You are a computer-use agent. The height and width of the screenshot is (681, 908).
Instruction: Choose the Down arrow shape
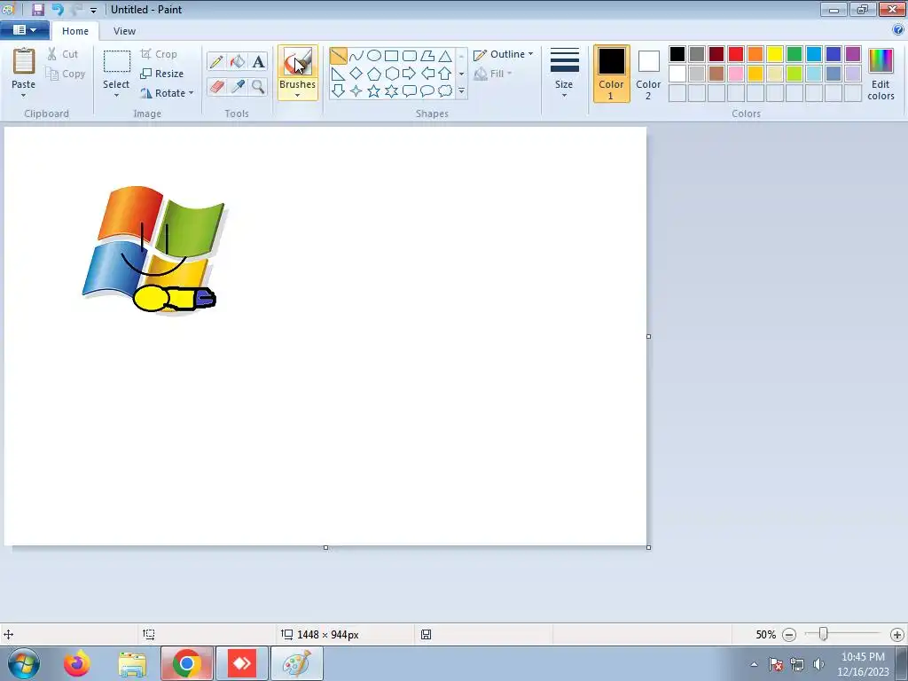click(x=338, y=91)
